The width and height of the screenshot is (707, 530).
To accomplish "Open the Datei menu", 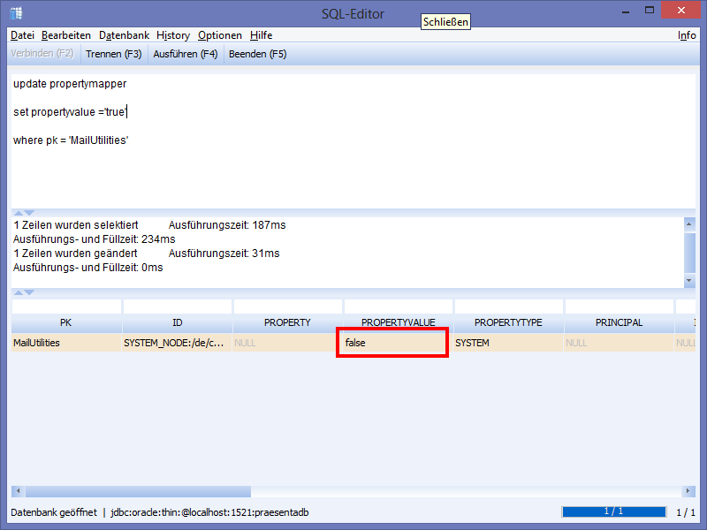I will tap(22, 35).
